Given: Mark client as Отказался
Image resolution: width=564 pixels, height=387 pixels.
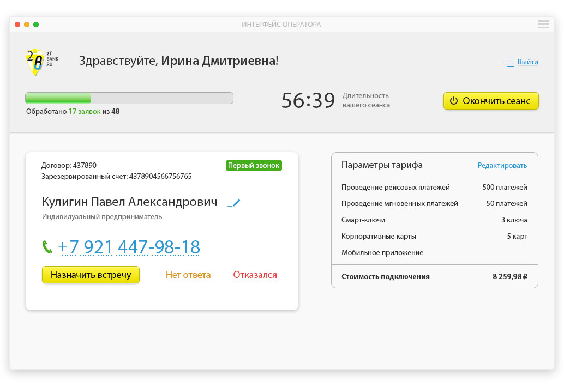Looking at the screenshot, I should click(x=255, y=275).
